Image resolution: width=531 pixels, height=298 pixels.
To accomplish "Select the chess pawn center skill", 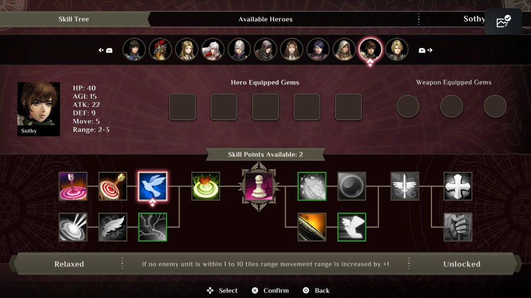I will [x=259, y=186].
